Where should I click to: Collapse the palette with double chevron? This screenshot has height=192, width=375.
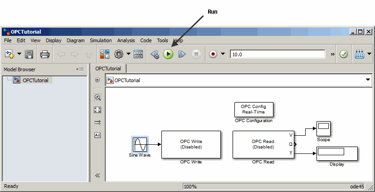(x=97, y=176)
